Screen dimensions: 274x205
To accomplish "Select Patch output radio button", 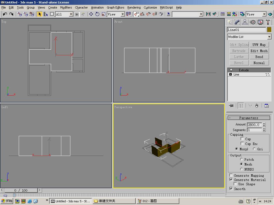I will 242,159.
